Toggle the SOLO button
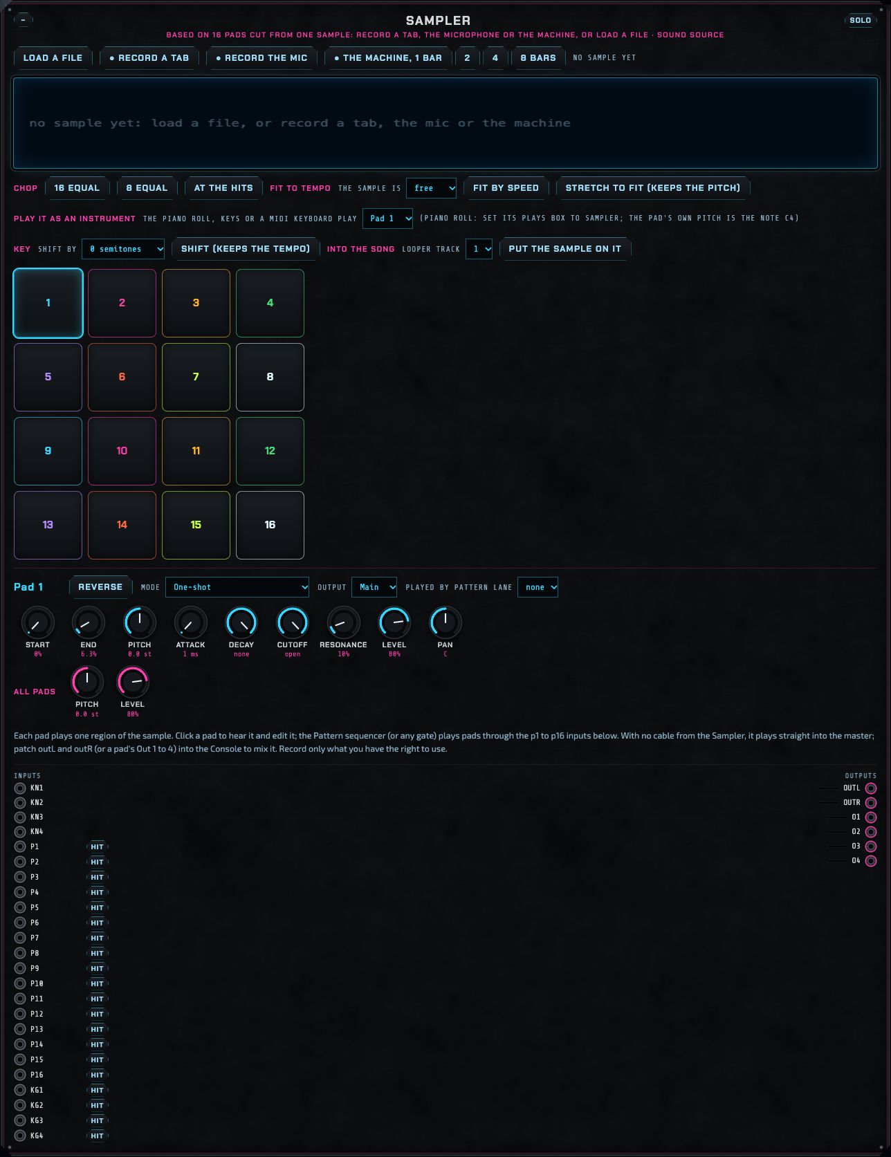The height and width of the screenshot is (1157, 891). 860,20
